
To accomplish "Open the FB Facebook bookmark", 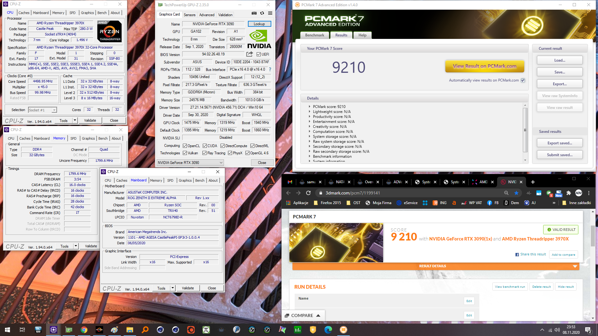I will tap(493, 203).
